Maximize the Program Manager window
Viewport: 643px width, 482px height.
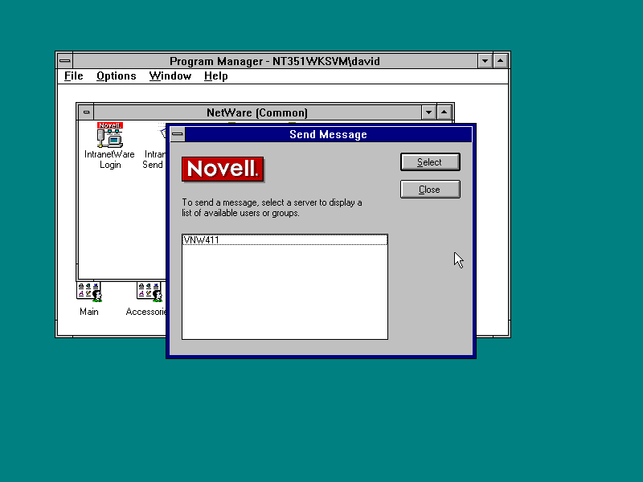coord(500,61)
